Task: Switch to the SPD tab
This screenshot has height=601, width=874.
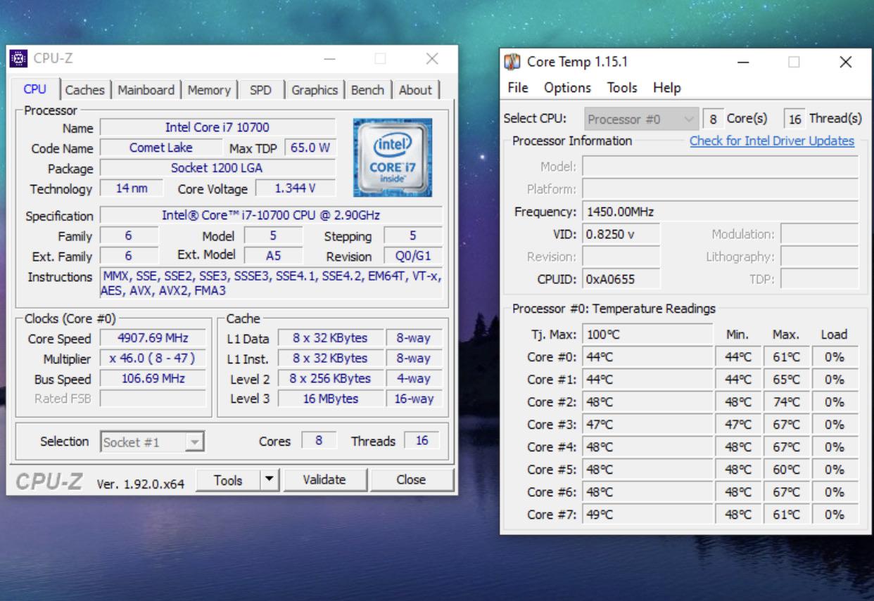Action: pos(261,90)
